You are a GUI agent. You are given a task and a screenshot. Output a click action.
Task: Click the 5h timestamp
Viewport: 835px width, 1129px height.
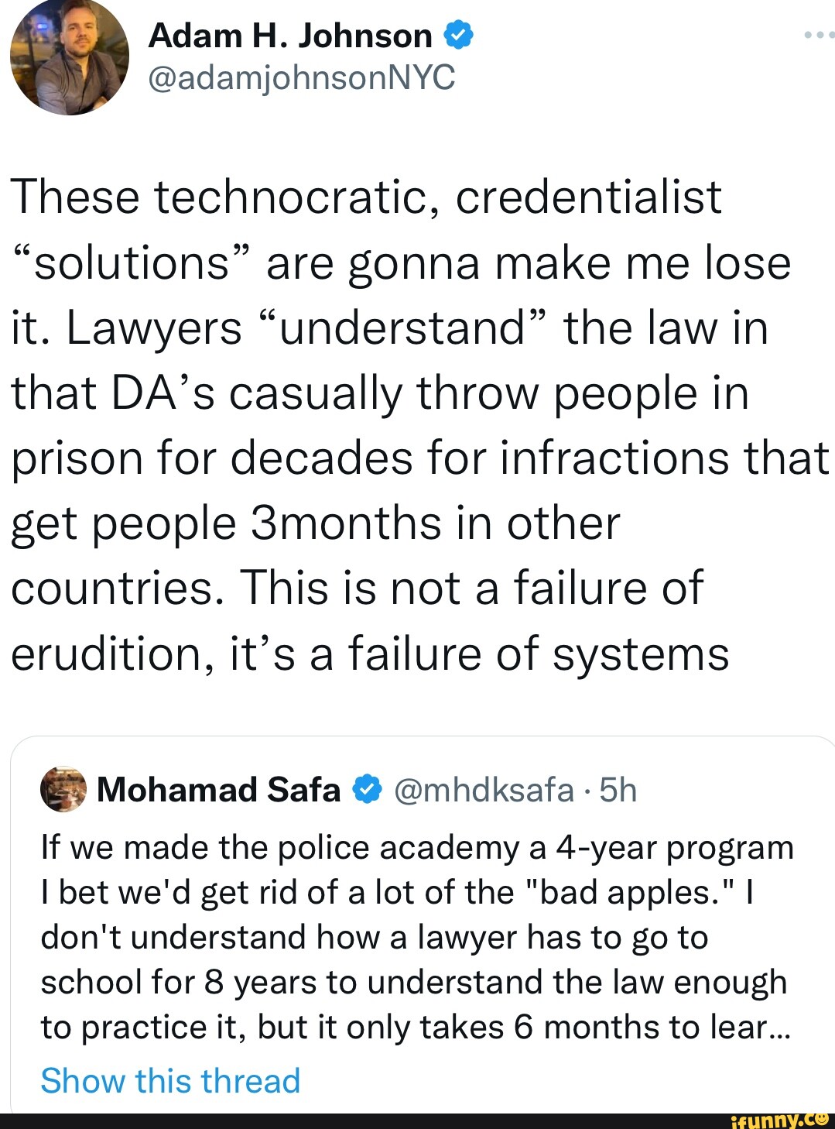point(618,790)
